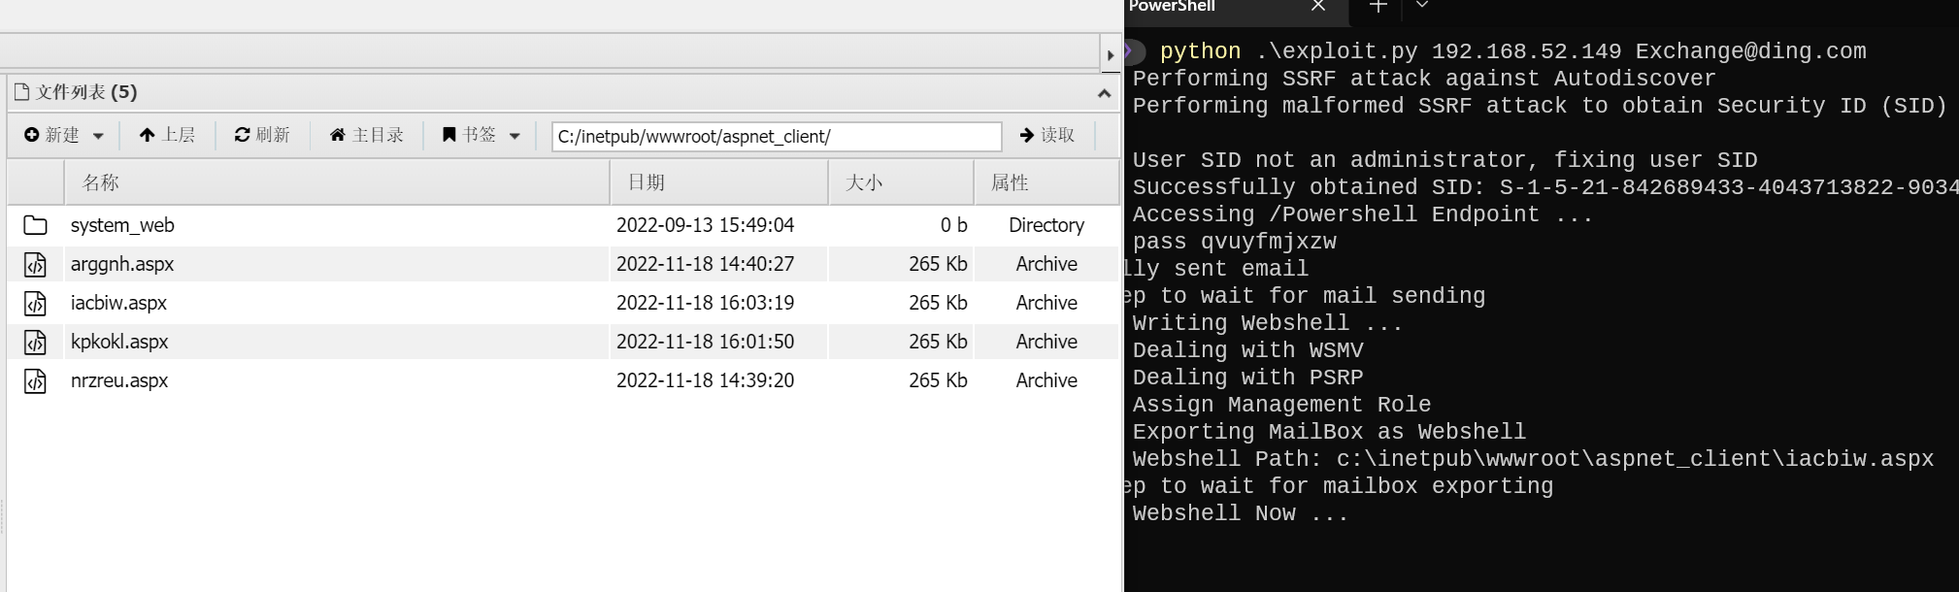This screenshot has width=1959, height=592.
Task: Click the 'Dealing with WSMV' terminal line
Action: point(1247,350)
